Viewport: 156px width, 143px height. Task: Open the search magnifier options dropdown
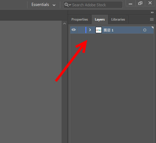click(x=68, y=5)
